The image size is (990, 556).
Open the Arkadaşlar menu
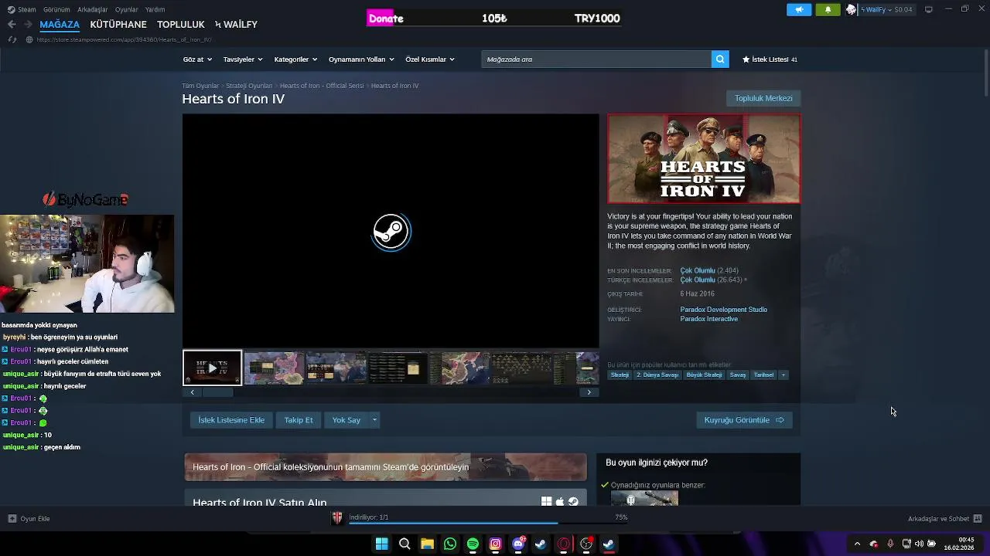[x=93, y=9]
